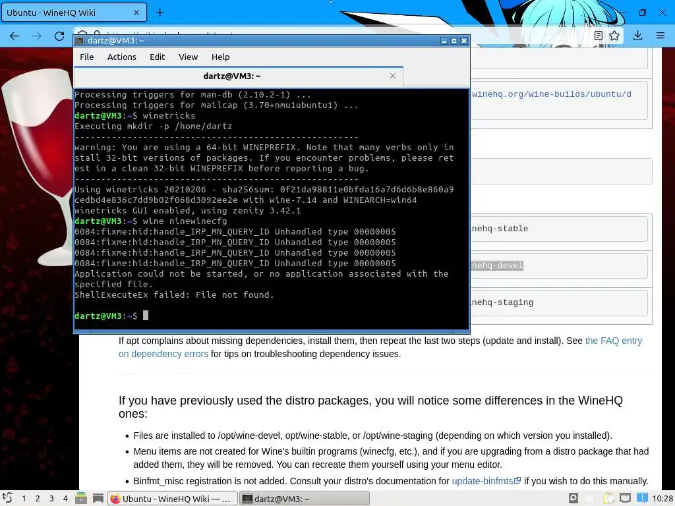Image resolution: width=675 pixels, height=506 pixels.
Task: Switch to virtual desktop 2
Action: (x=38, y=498)
